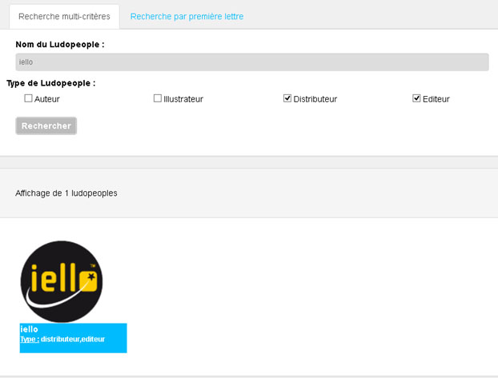
Task: Click the Affichage de 1 ludopeoples text
Action: (x=66, y=193)
